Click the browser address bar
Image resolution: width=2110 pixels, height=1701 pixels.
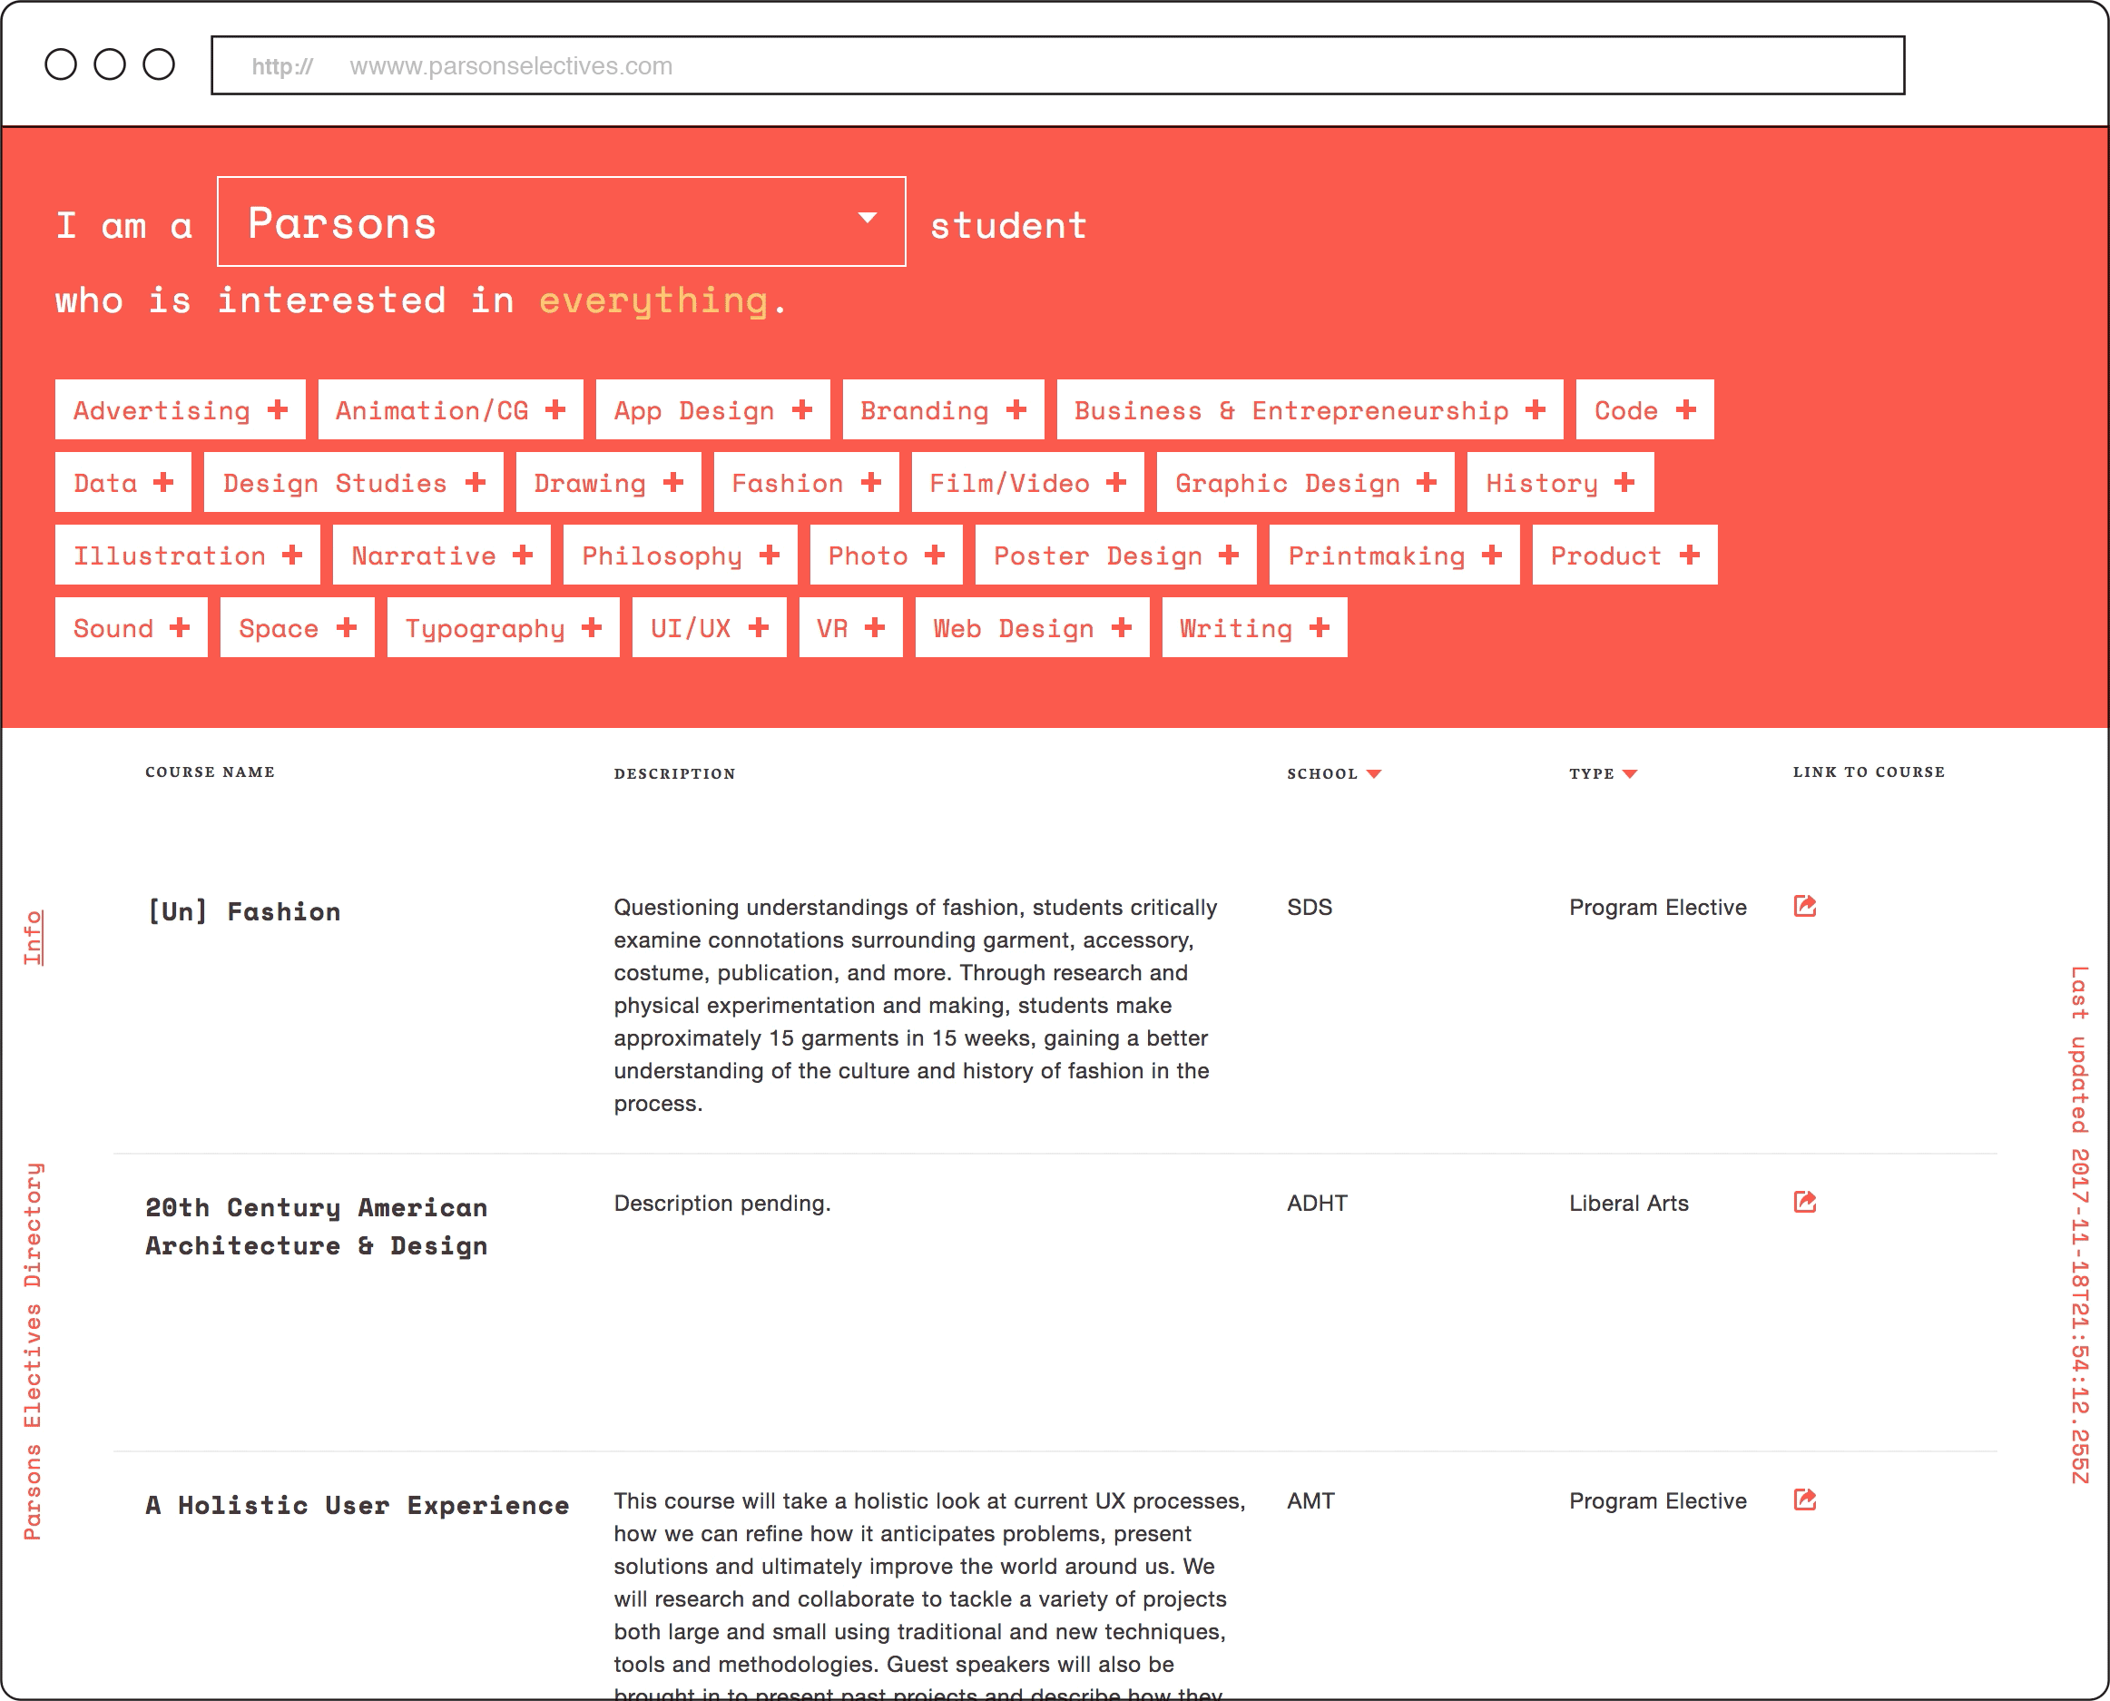1058,65
